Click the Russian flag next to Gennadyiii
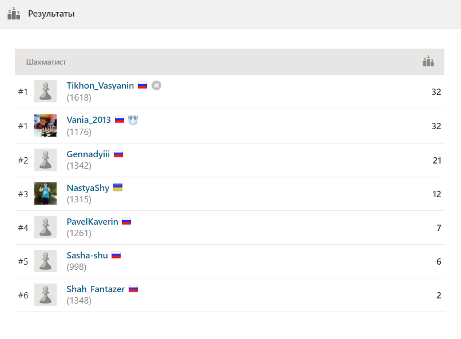This screenshot has height=339, width=461. pos(118,154)
